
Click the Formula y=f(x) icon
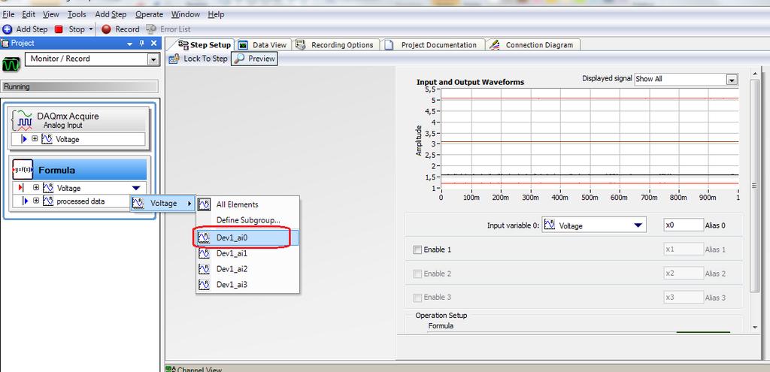point(23,169)
